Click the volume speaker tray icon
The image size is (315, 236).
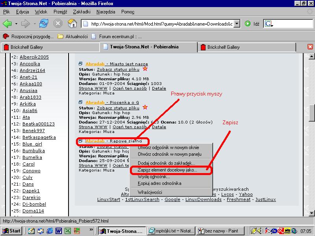259,231
